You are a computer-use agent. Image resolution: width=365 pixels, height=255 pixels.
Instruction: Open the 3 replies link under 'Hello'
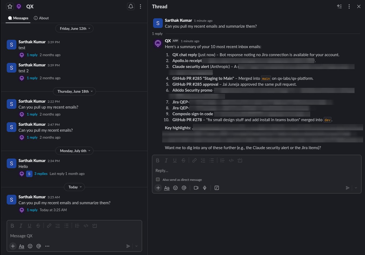pos(41,174)
